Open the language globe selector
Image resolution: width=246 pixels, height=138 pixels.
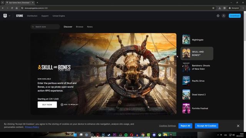pyautogui.click(x=218, y=16)
